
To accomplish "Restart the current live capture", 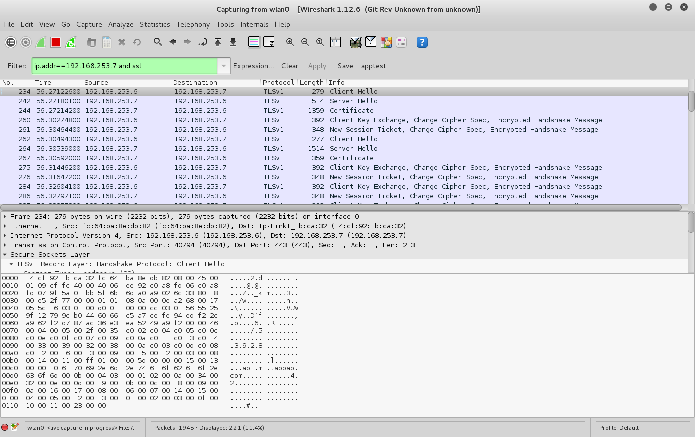I will click(71, 42).
